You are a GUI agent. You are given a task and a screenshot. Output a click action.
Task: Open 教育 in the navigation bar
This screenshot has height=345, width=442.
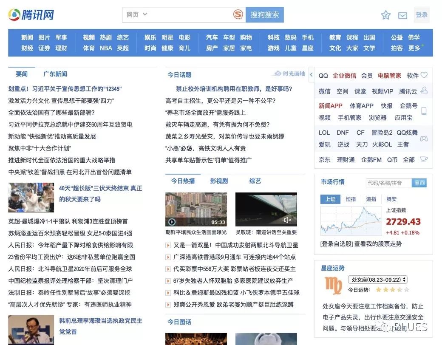335,37
